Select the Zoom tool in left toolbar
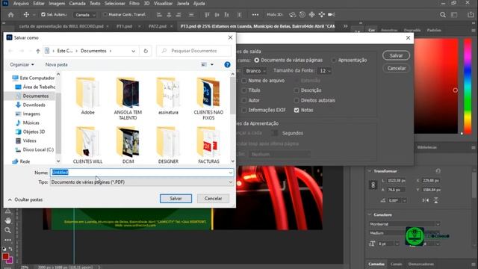This screenshot has height=269, width=478. click(7, 230)
